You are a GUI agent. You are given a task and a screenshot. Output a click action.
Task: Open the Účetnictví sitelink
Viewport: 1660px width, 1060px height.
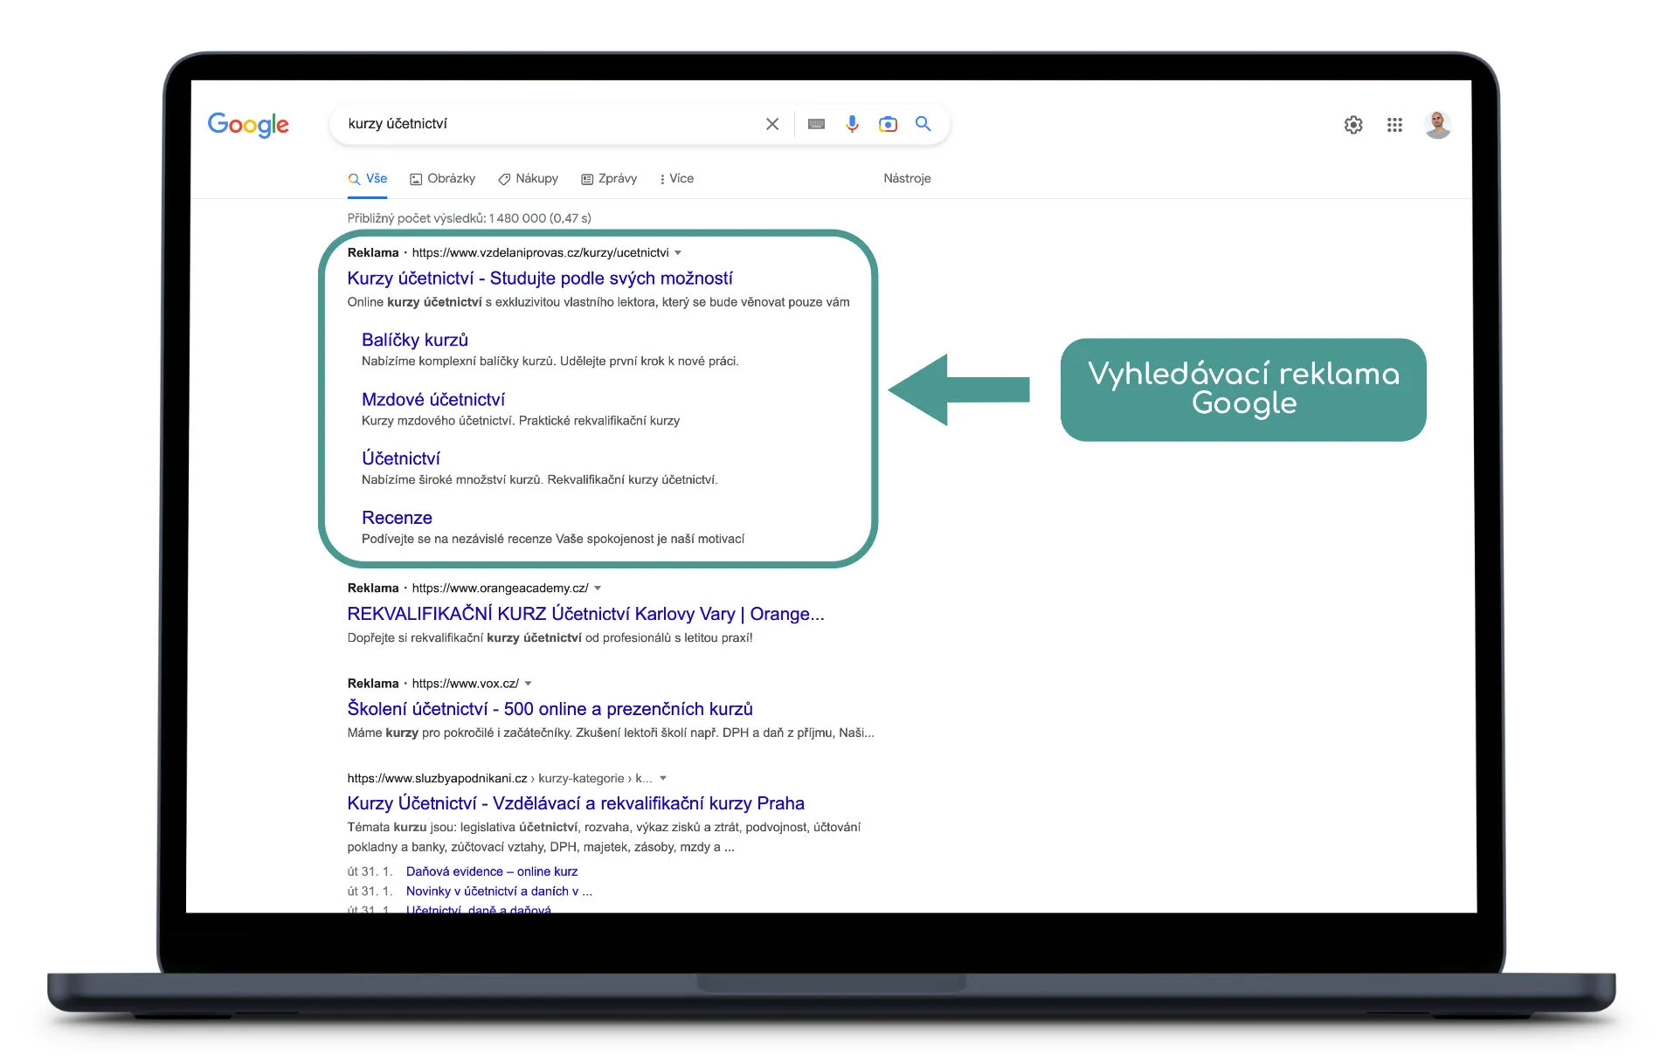point(401,458)
